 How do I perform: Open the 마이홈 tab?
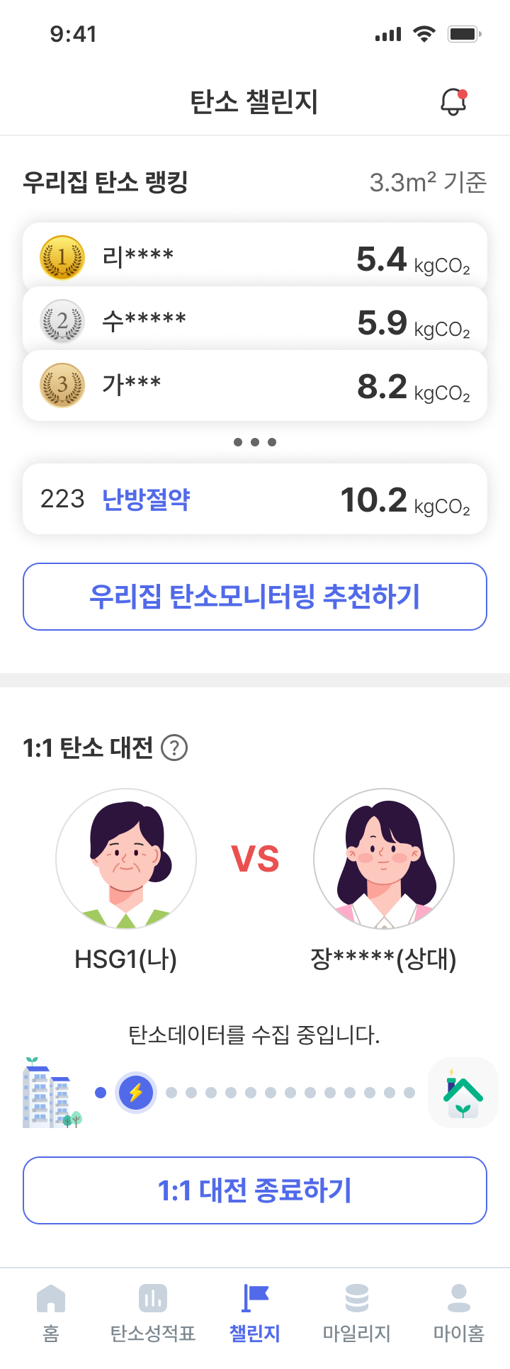tap(459, 1313)
